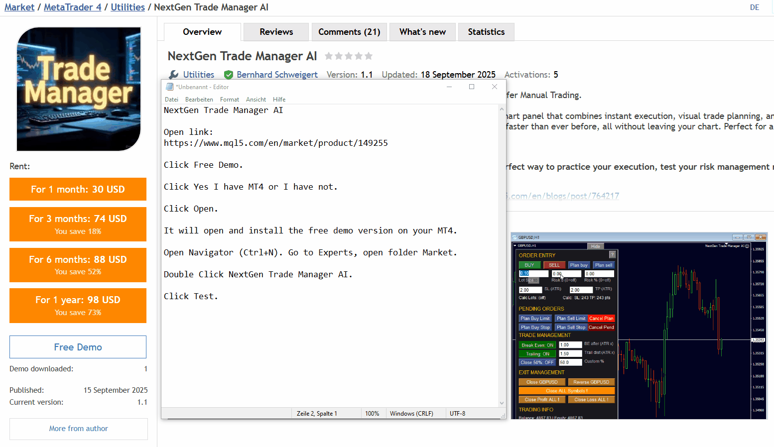Click the 'Click Yes I have MT4' line

(251, 187)
